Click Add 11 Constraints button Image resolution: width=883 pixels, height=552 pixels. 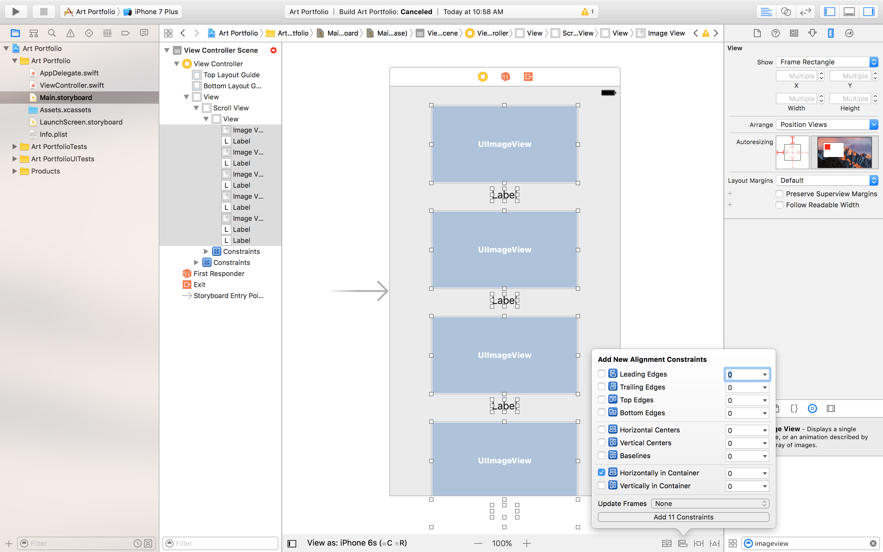683,516
